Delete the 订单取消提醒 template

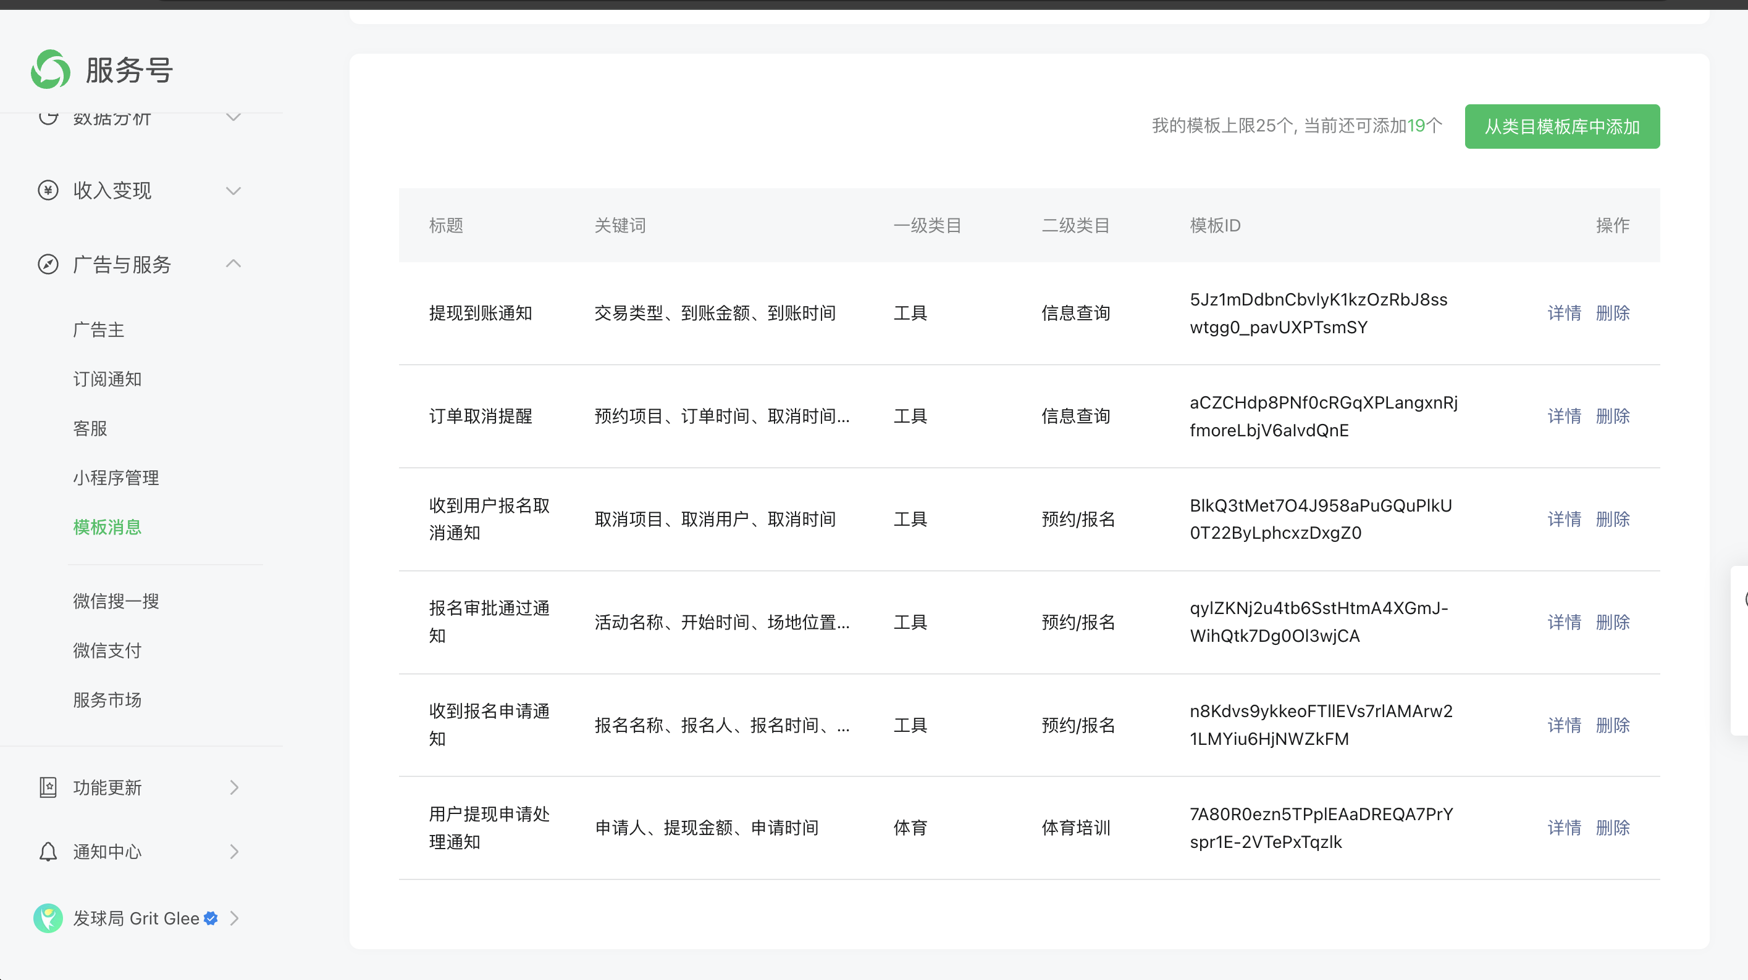[1612, 416]
